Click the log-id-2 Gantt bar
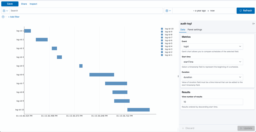This screenshot has height=132, width=256. coord(42,40)
